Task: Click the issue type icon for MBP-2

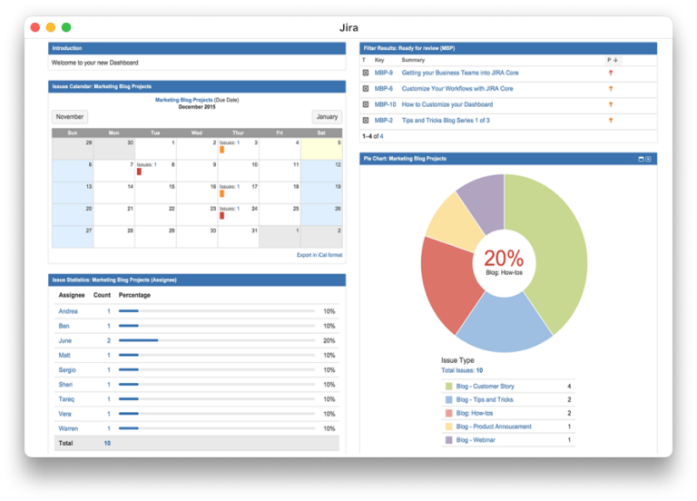Action: [366, 121]
